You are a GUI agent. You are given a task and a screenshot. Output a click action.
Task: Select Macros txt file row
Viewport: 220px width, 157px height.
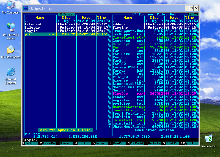pos(154,90)
